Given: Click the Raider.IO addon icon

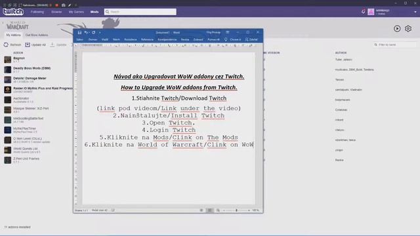Looking at the screenshot, I should (x=7, y=90).
